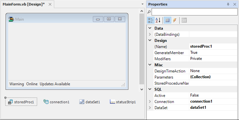Select the storedProc1 component in tray
Screen dimensions: 239x120
click(x=21, y=102)
